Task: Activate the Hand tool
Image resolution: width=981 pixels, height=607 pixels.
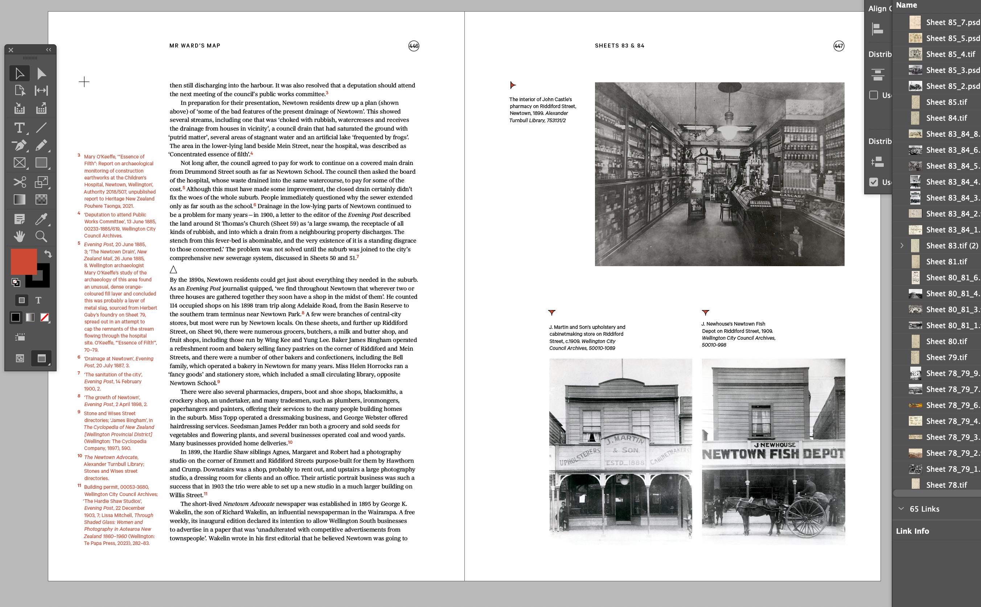Action: click(x=19, y=236)
